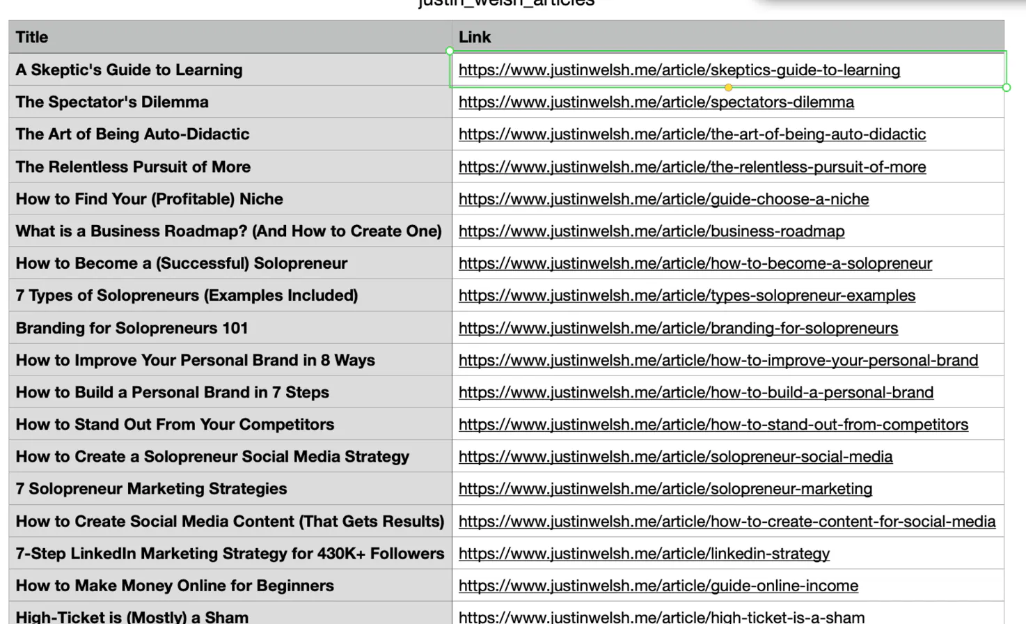
Task: Open the skeptics-guide-to-learning link
Action: (679, 70)
